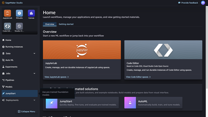Click the Collapse Menu panel icon
The height and width of the screenshot is (117, 208).
click(x=19, y=111)
